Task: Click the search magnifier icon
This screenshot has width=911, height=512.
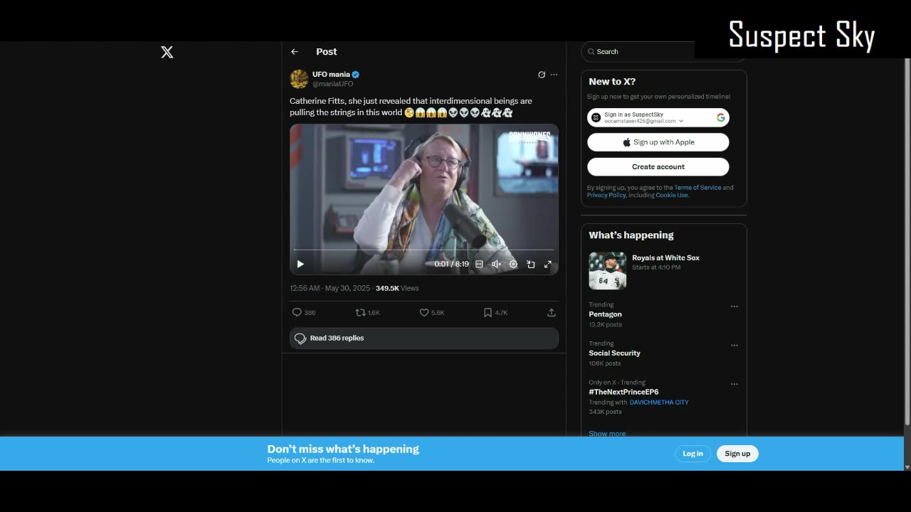Action: (591, 51)
